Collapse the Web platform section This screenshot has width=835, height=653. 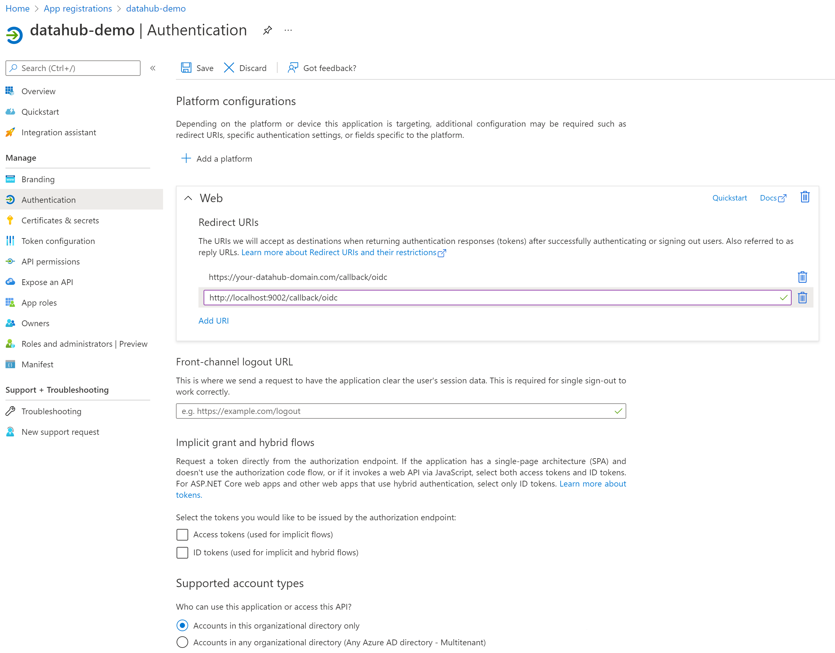(x=188, y=198)
